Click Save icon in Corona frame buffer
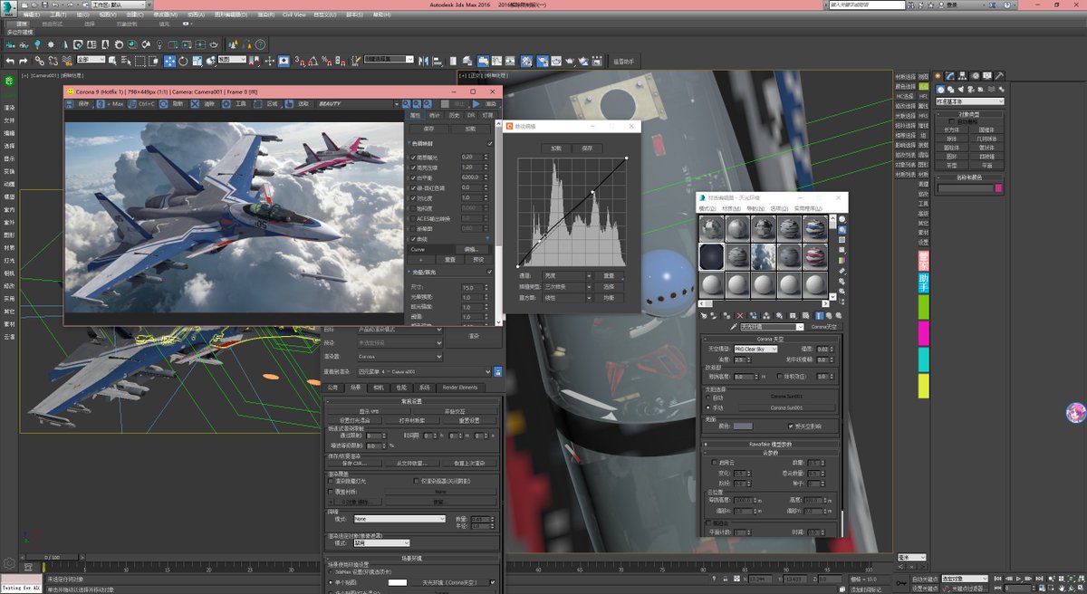 point(69,104)
